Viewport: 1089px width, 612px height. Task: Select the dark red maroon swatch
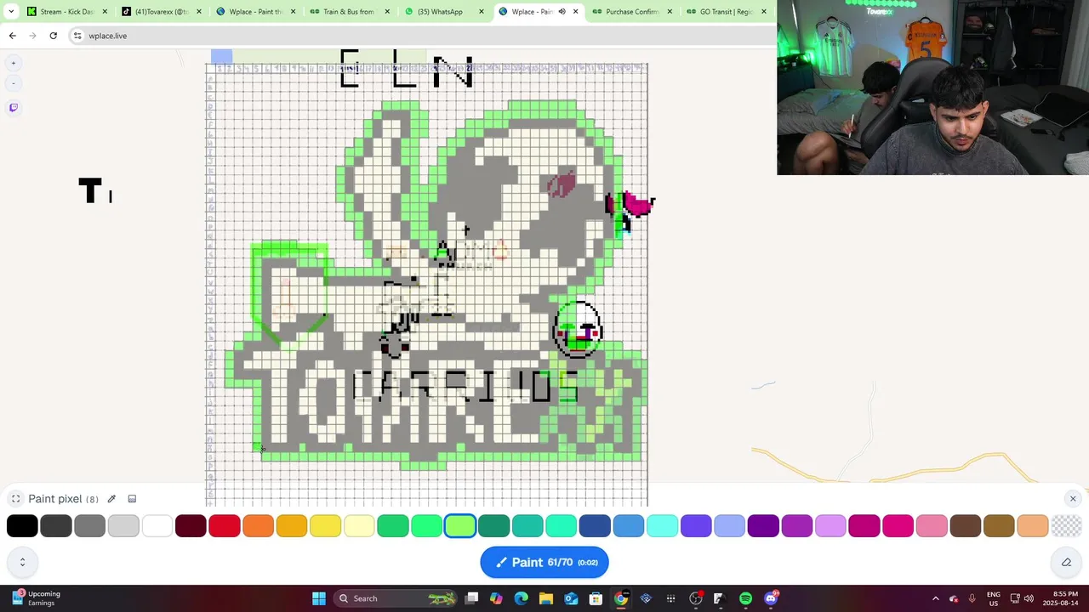click(191, 526)
